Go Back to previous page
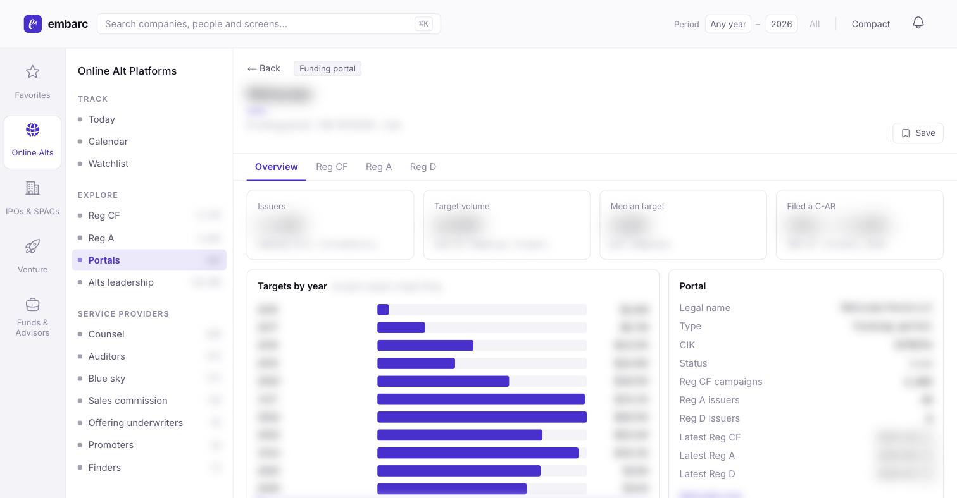 pos(264,68)
